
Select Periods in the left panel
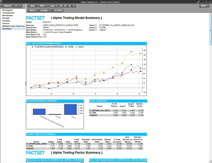(6, 18)
